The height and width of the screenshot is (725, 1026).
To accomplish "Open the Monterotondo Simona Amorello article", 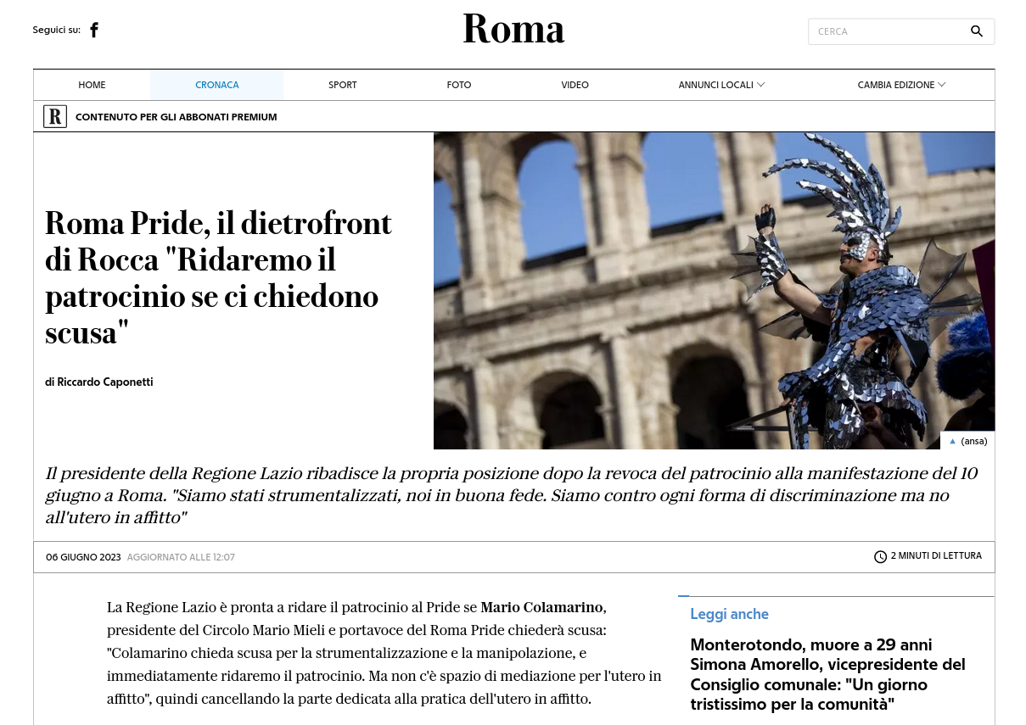I will point(827,674).
